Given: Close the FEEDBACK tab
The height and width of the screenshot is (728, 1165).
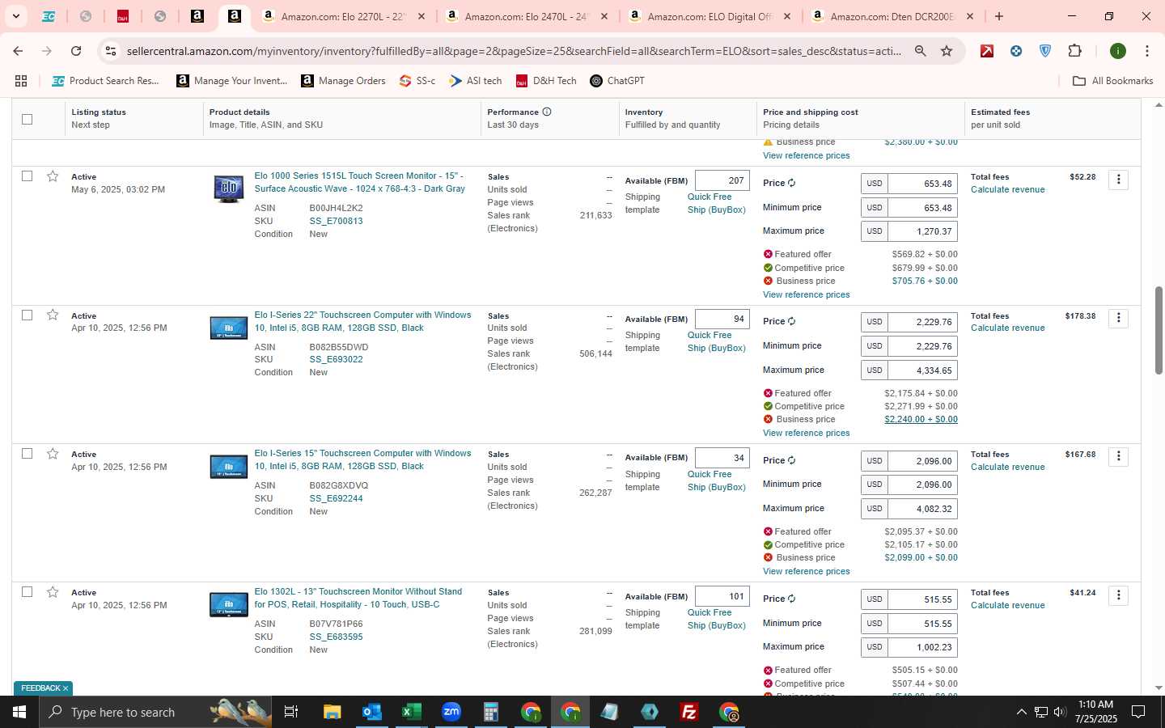Looking at the screenshot, I should [66, 688].
